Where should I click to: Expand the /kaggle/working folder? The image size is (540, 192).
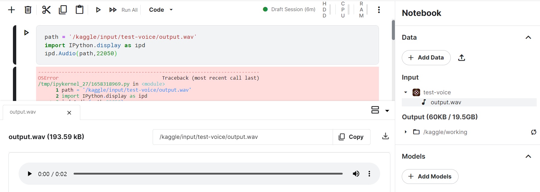(406, 132)
